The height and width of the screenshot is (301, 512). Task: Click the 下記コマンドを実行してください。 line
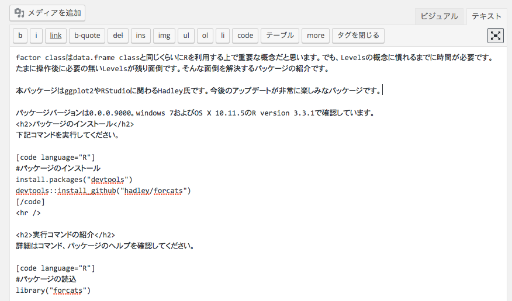point(68,135)
